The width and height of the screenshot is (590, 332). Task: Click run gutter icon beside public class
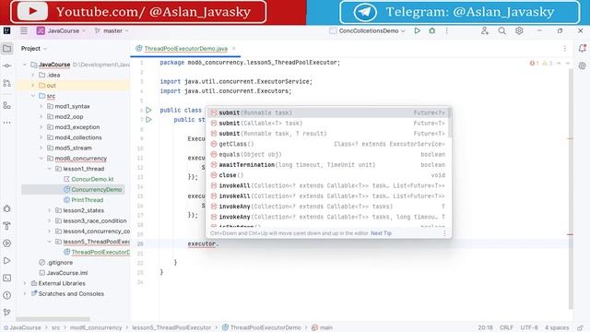[x=148, y=110]
